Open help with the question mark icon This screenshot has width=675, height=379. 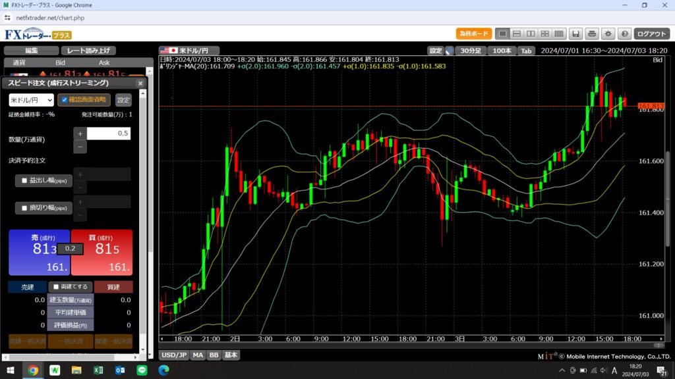click(624, 34)
